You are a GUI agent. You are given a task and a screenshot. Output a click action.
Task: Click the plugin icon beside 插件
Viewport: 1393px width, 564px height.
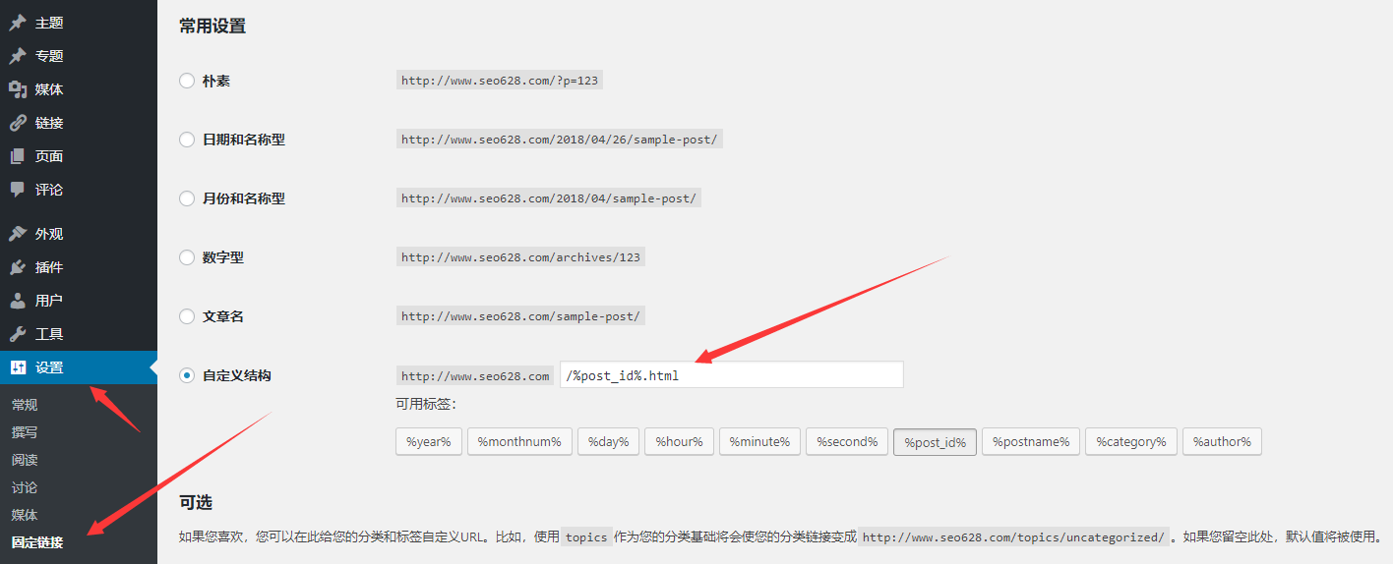click(18, 267)
